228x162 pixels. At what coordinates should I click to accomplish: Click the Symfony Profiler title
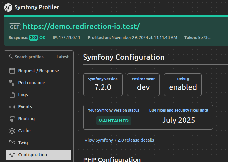tap(37, 7)
